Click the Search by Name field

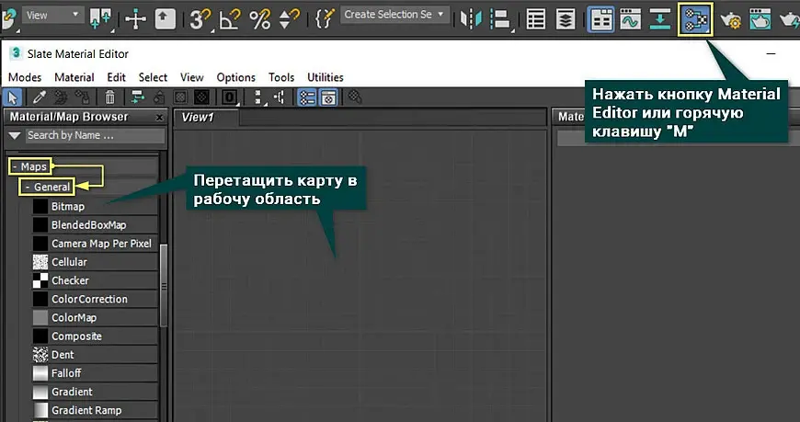pyautogui.click(x=95, y=136)
